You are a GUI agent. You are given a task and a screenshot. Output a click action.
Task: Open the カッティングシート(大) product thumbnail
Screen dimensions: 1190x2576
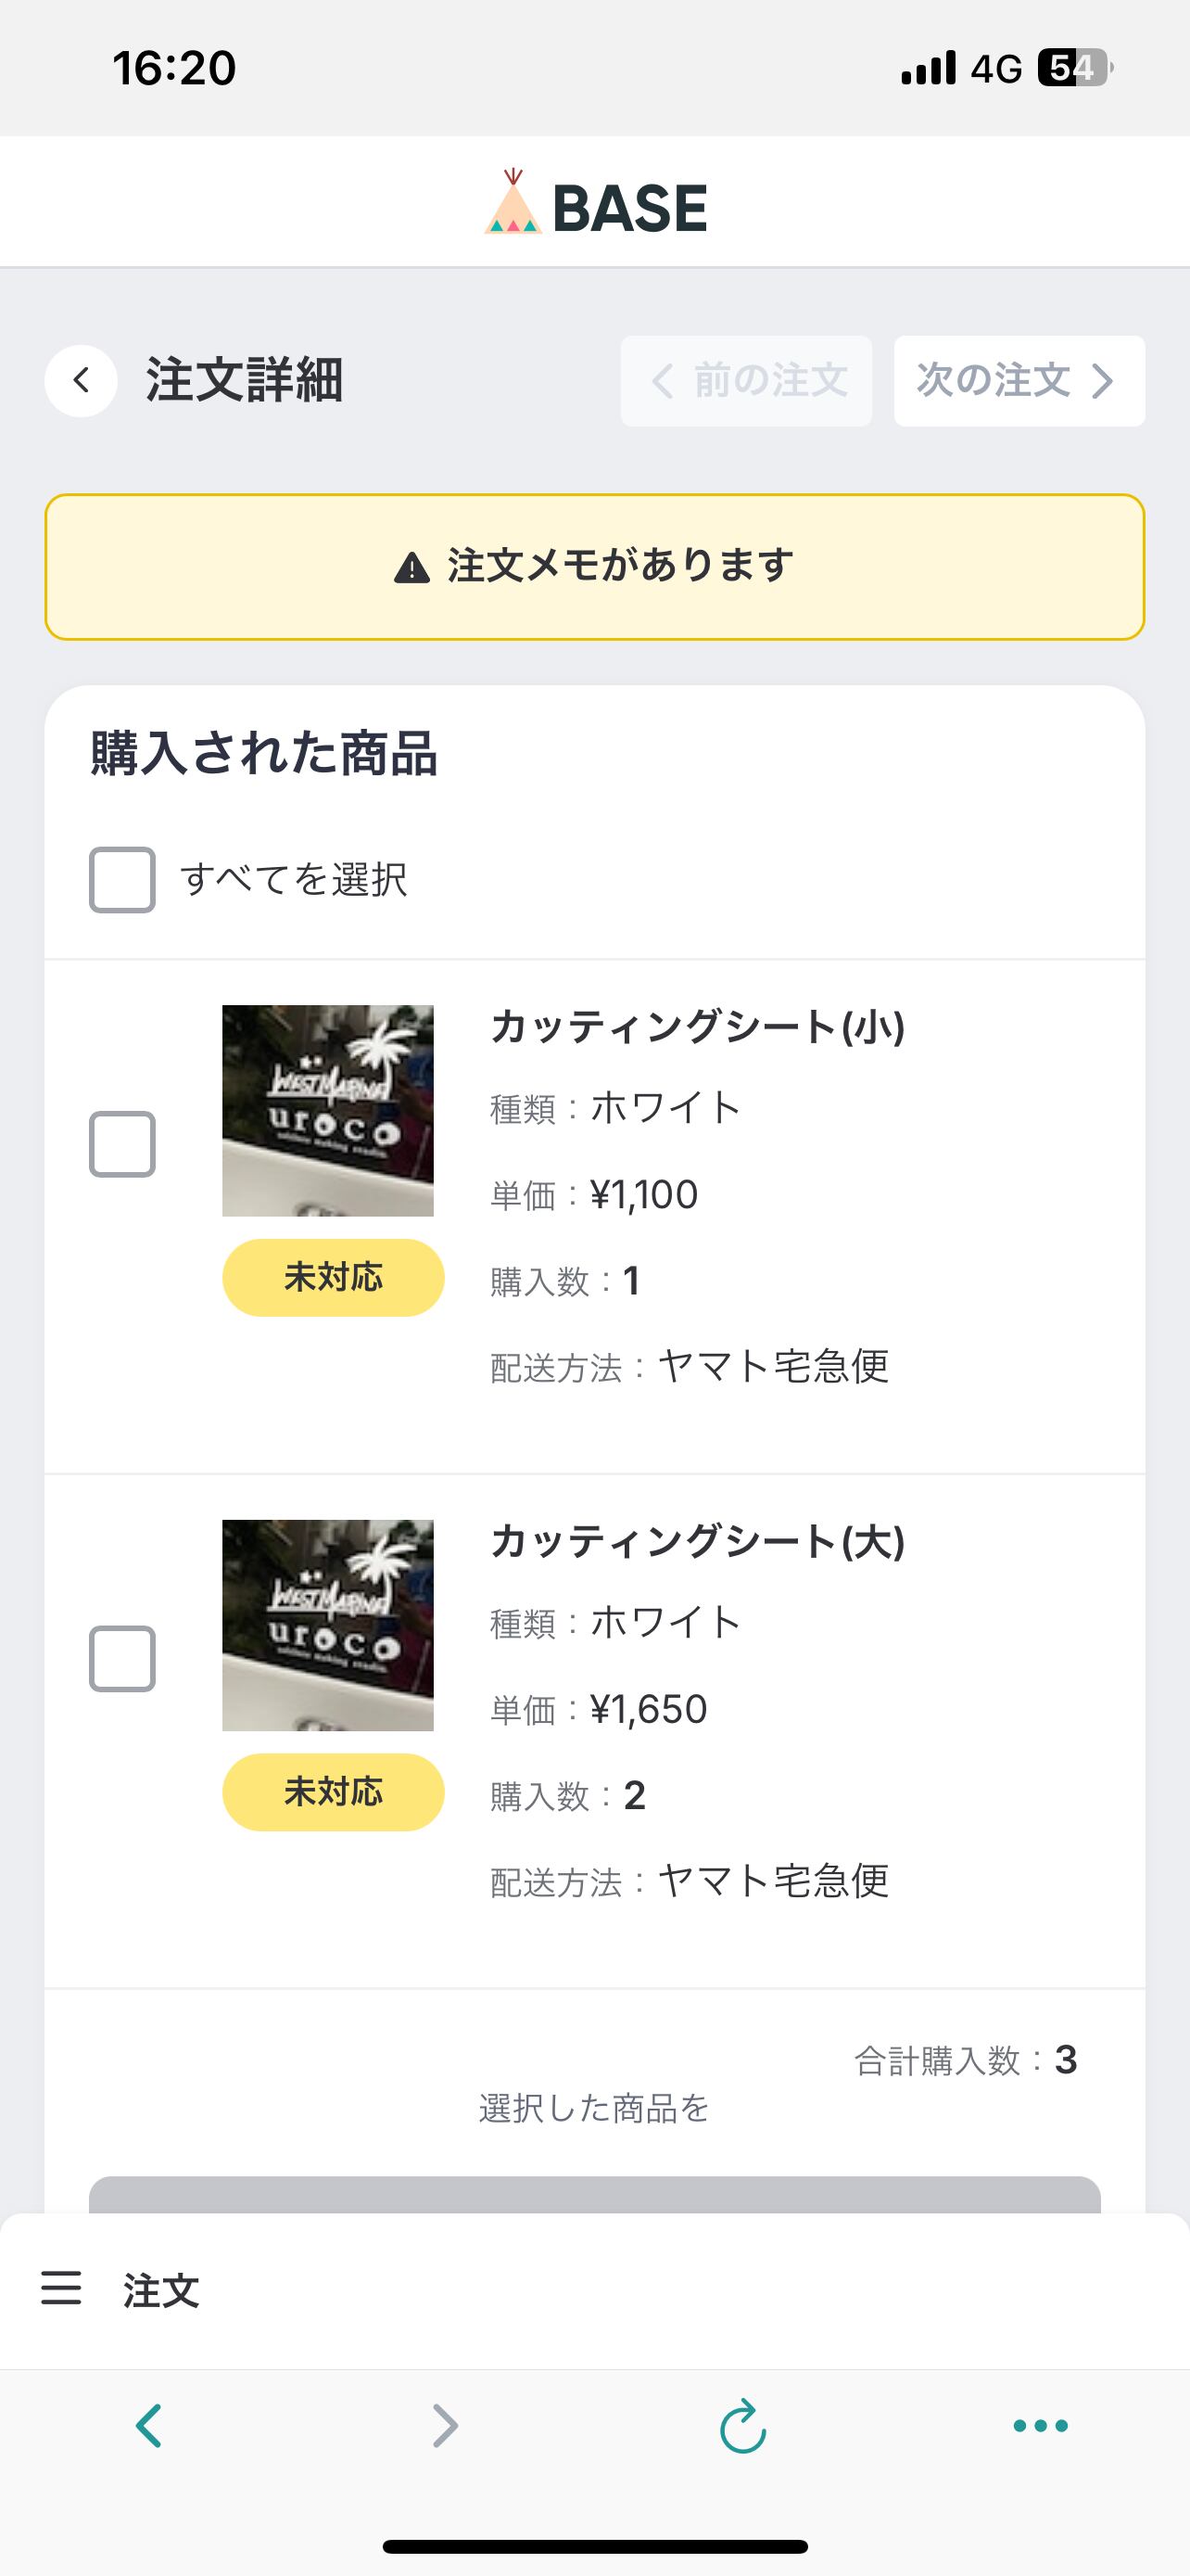click(x=328, y=1625)
